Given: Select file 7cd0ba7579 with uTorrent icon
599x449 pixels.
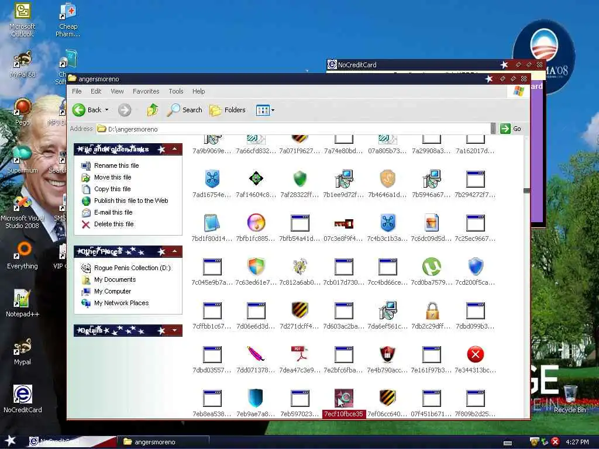Looking at the screenshot, I should point(431,272).
